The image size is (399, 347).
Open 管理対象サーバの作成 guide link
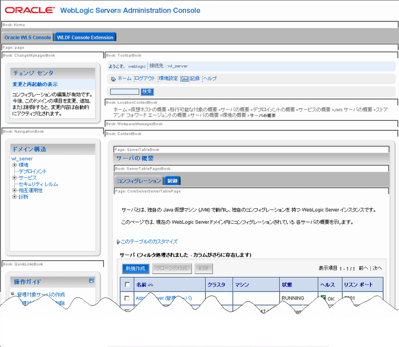[40, 295]
